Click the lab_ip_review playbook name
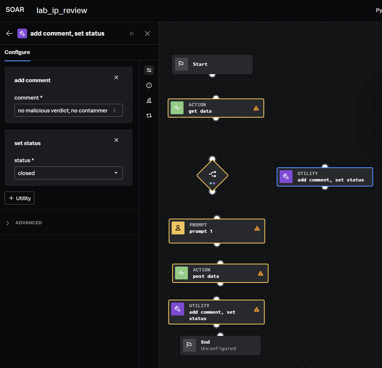The image size is (382, 368). click(62, 10)
